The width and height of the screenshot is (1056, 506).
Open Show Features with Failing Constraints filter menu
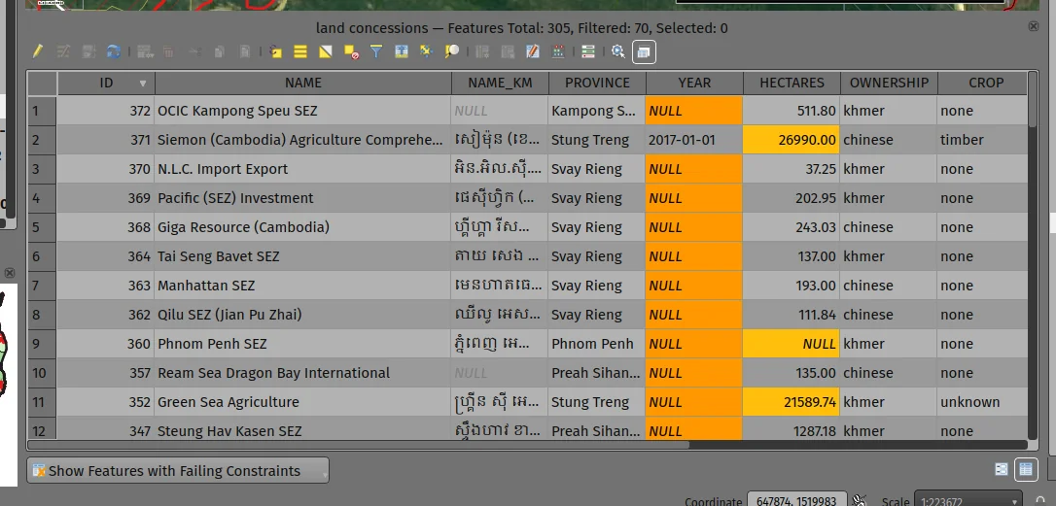pos(178,471)
